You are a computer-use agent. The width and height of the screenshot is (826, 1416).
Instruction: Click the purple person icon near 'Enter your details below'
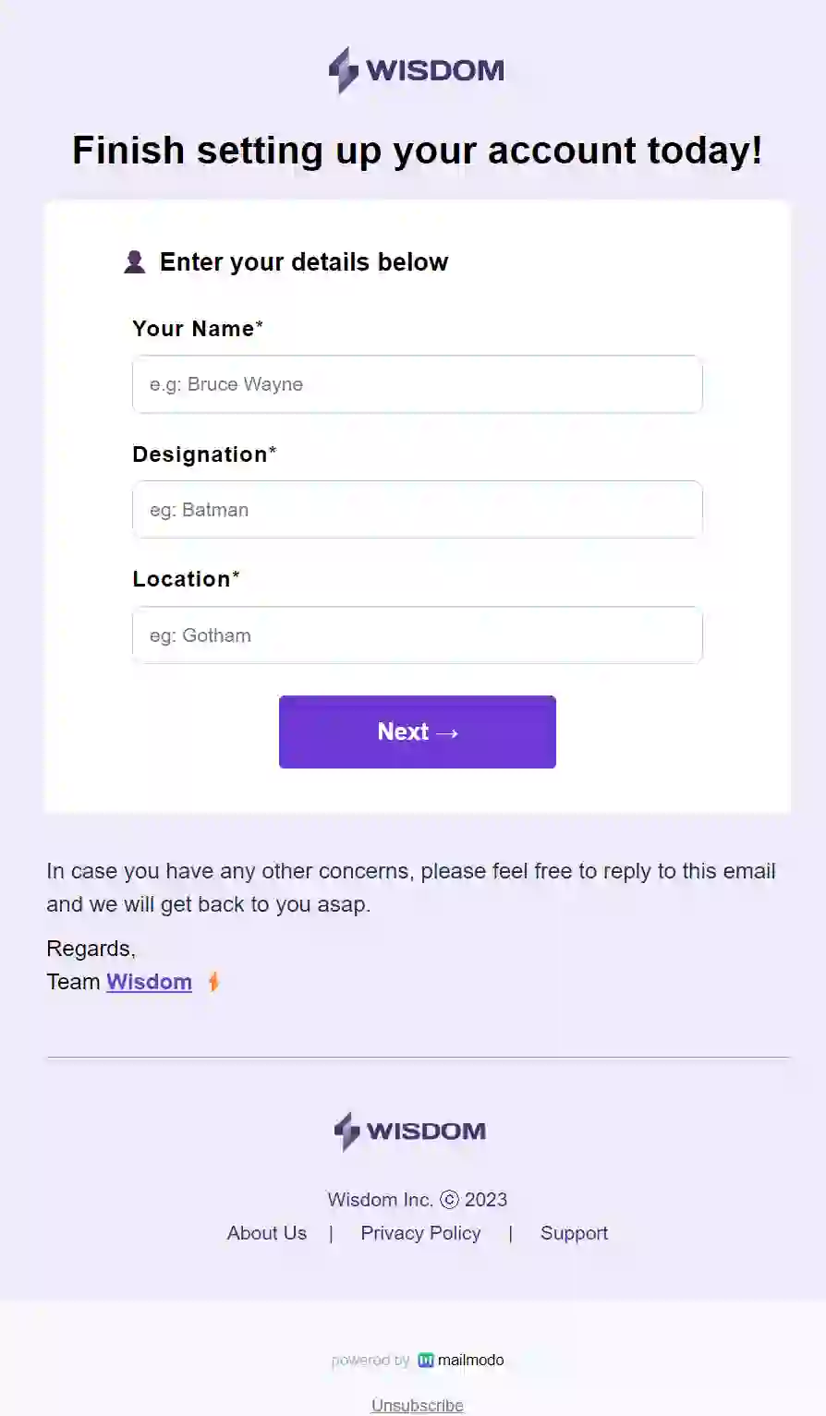pyautogui.click(x=136, y=262)
